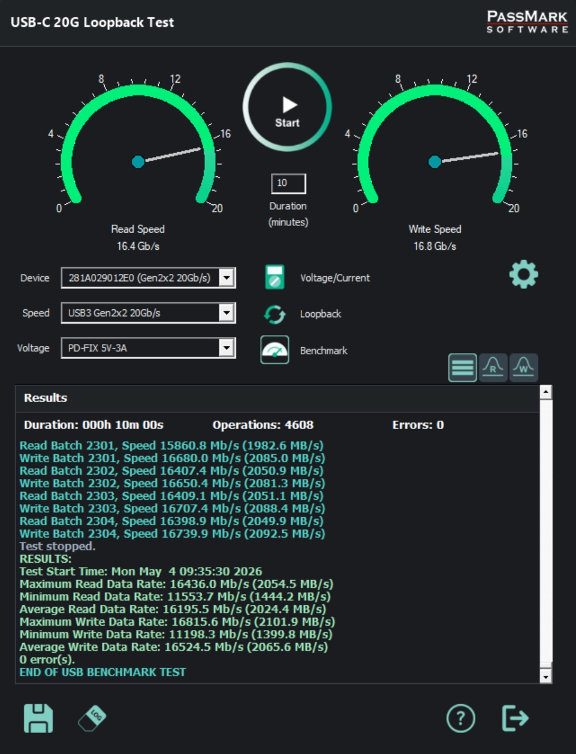Click the PassMark Software logo

(x=527, y=22)
